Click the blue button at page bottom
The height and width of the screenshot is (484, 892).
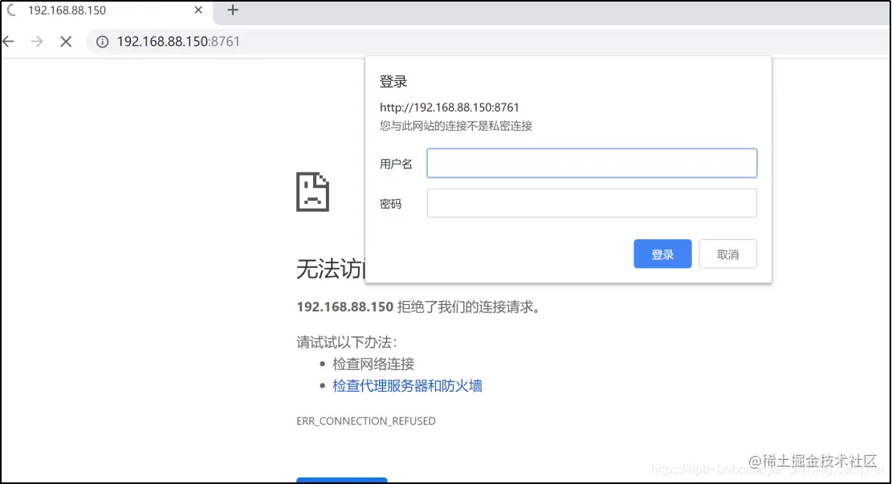[x=342, y=479]
